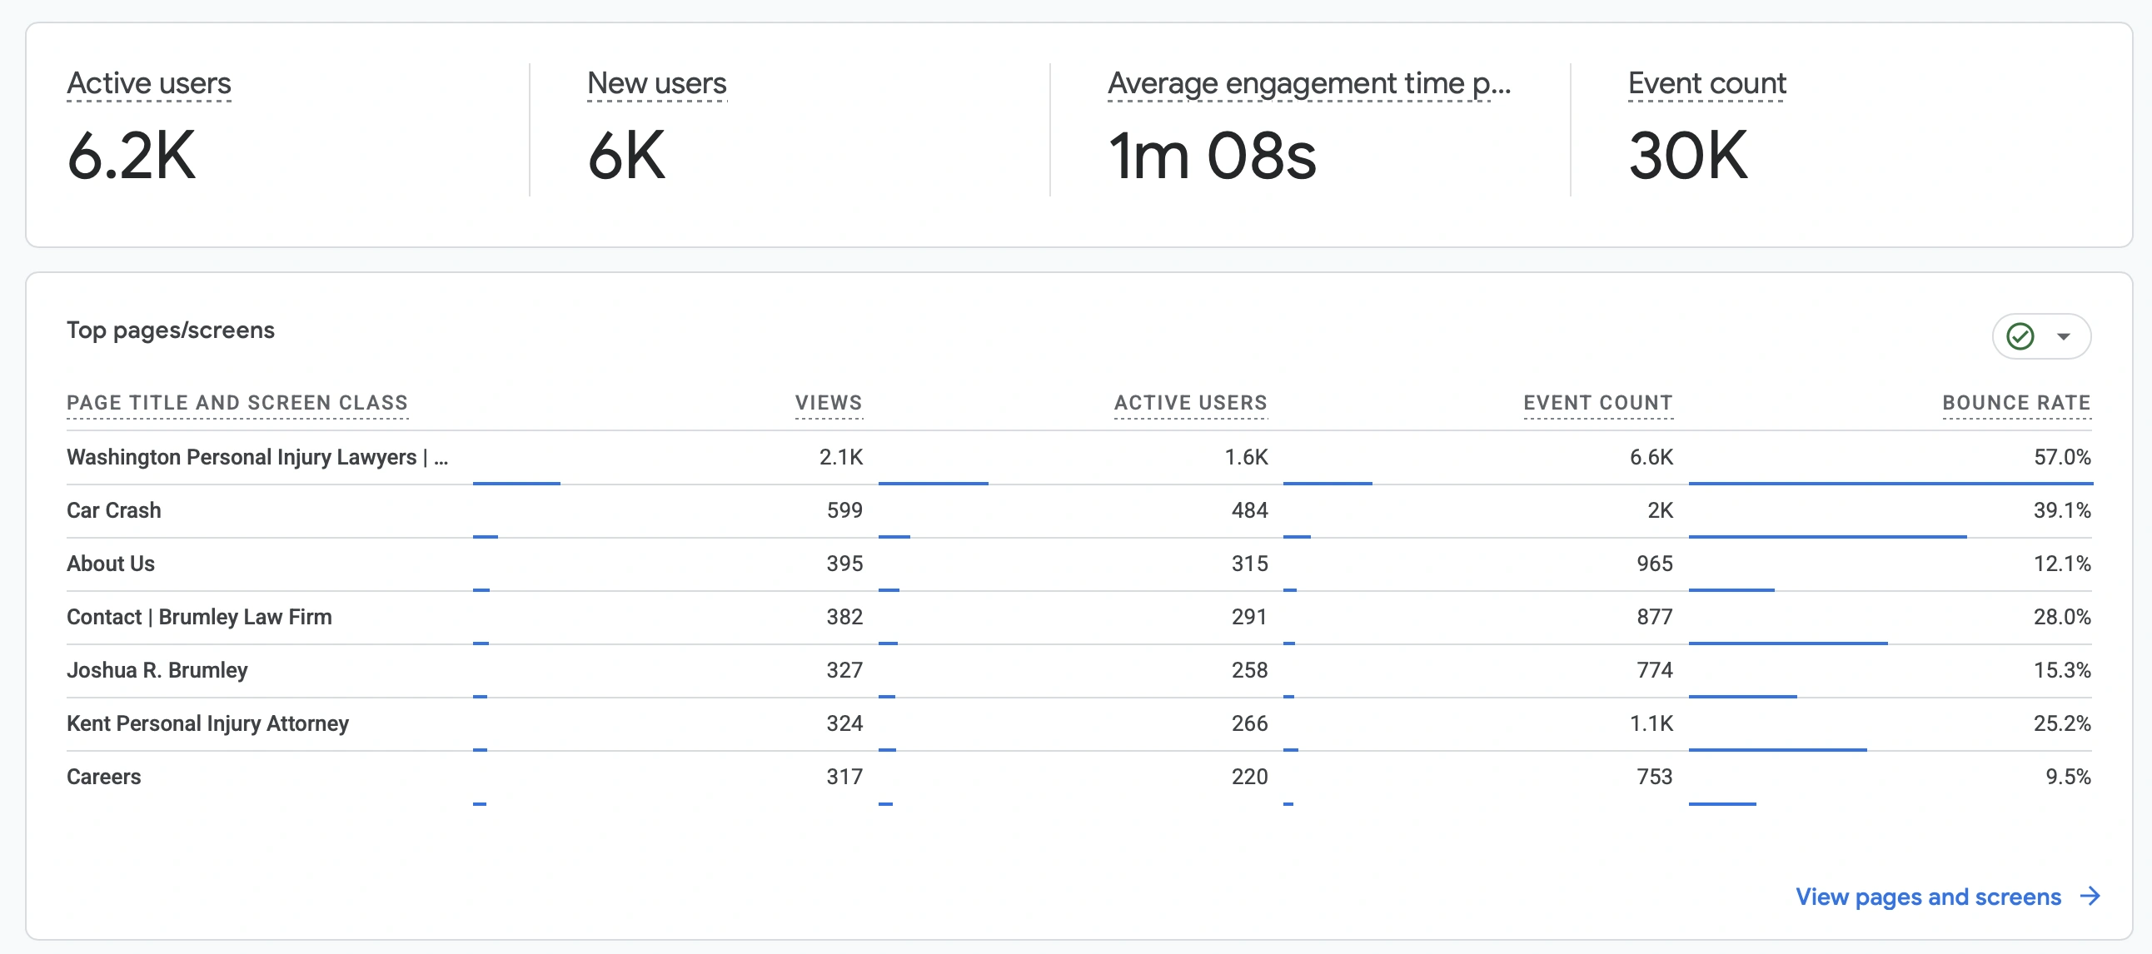Click the 15.3% bounce rate for Joshua R. Brumley
This screenshot has width=2152, height=954.
tap(2062, 671)
